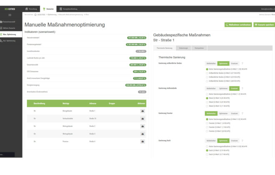Click the ECOCITIES icon in the breadcrumb

tap(35, 15)
